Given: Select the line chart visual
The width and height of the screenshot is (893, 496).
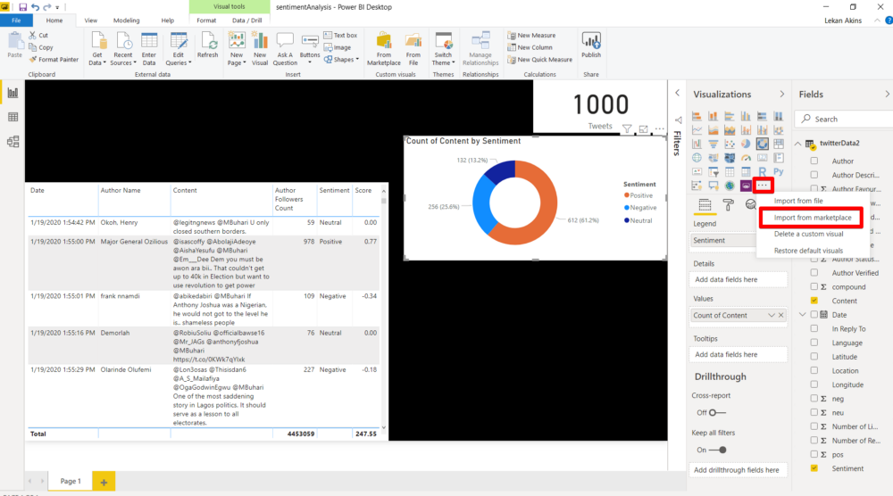Looking at the screenshot, I should point(697,129).
